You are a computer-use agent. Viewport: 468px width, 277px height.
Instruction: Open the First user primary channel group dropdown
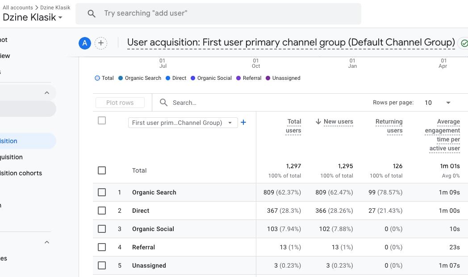point(183,123)
